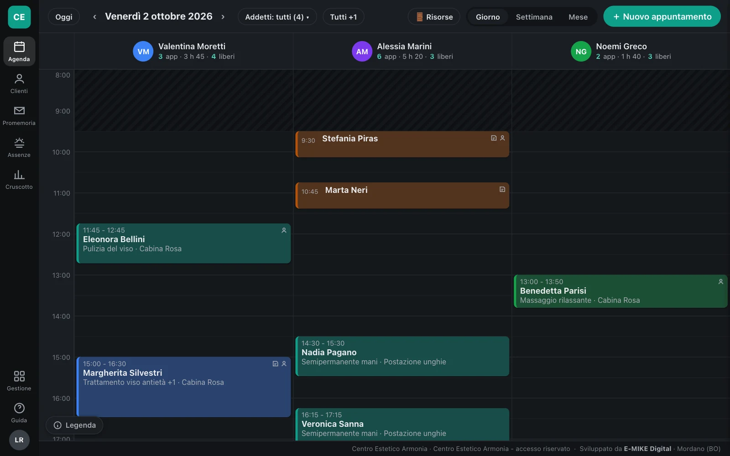The image size is (730, 456).
Task: Click Valentina Moretti column header name
Action: coord(192,46)
